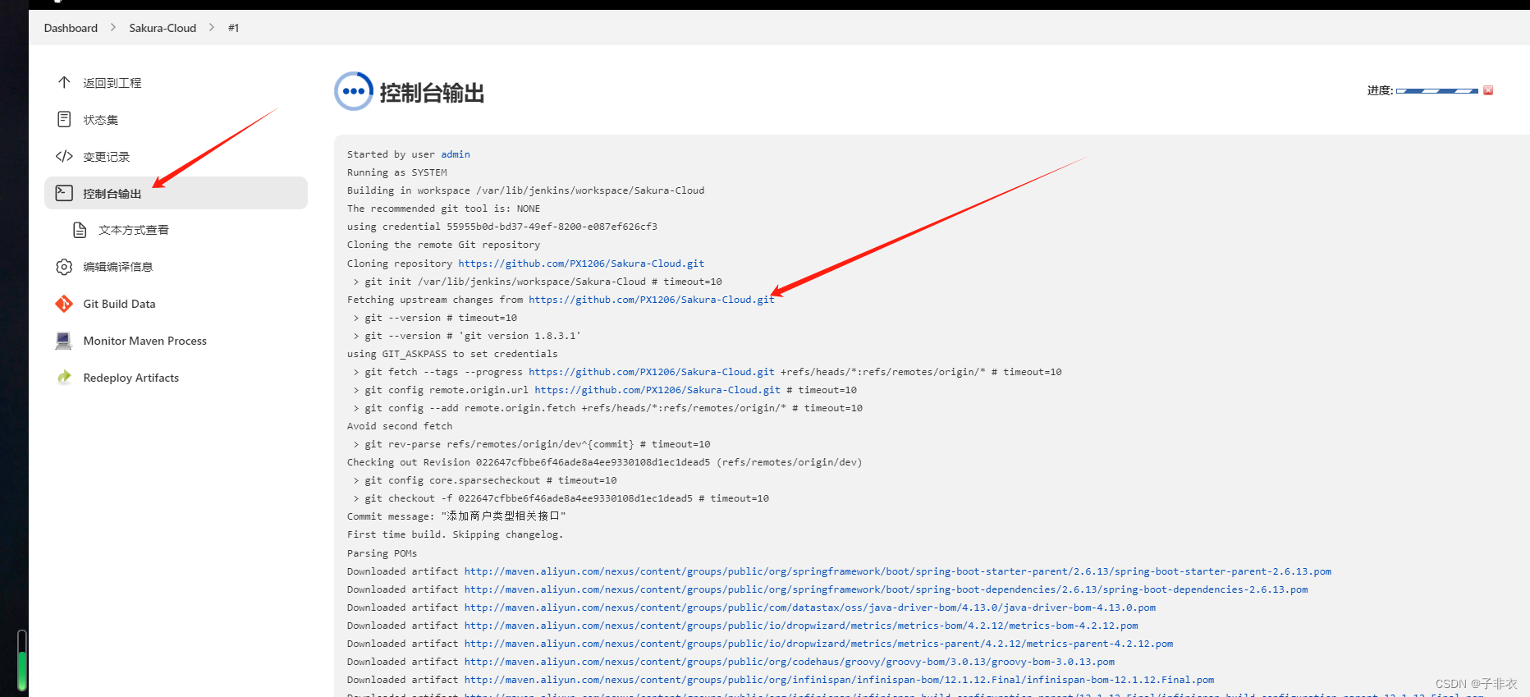Click the "using credential" log line
Screen dimensions: 1530x697
(x=502, y=227)
